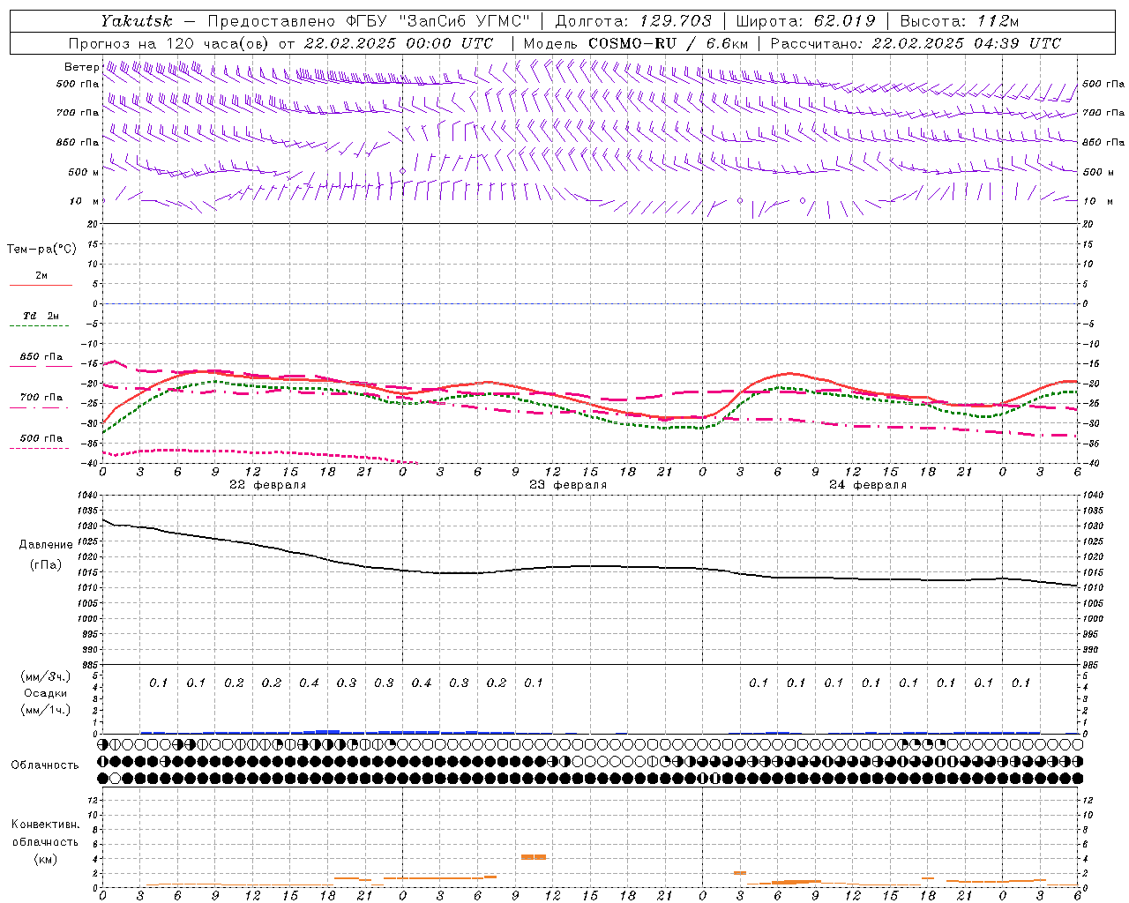Click the 500 гПа temperature legend entry

41,438
